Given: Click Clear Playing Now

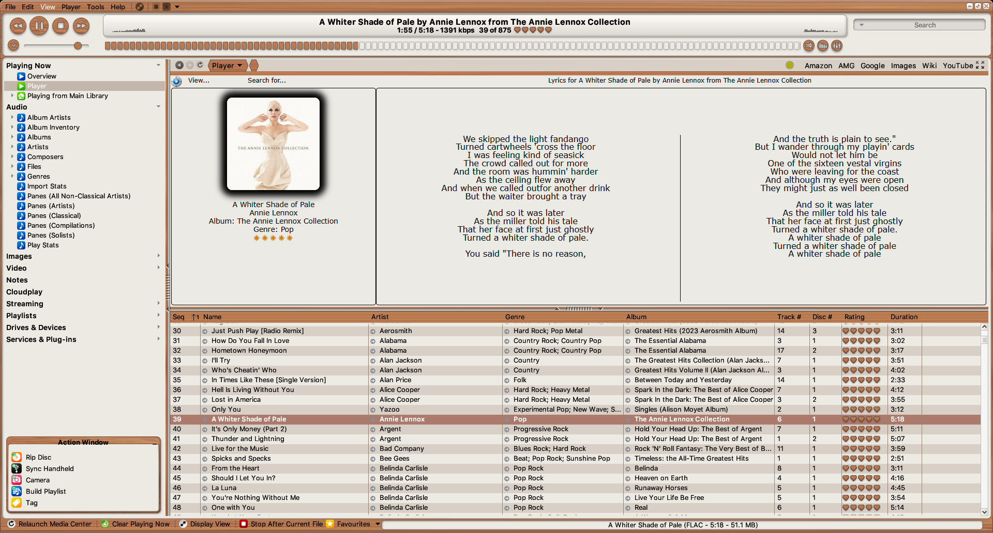Looking at the screenshot, I should point(136,524).
